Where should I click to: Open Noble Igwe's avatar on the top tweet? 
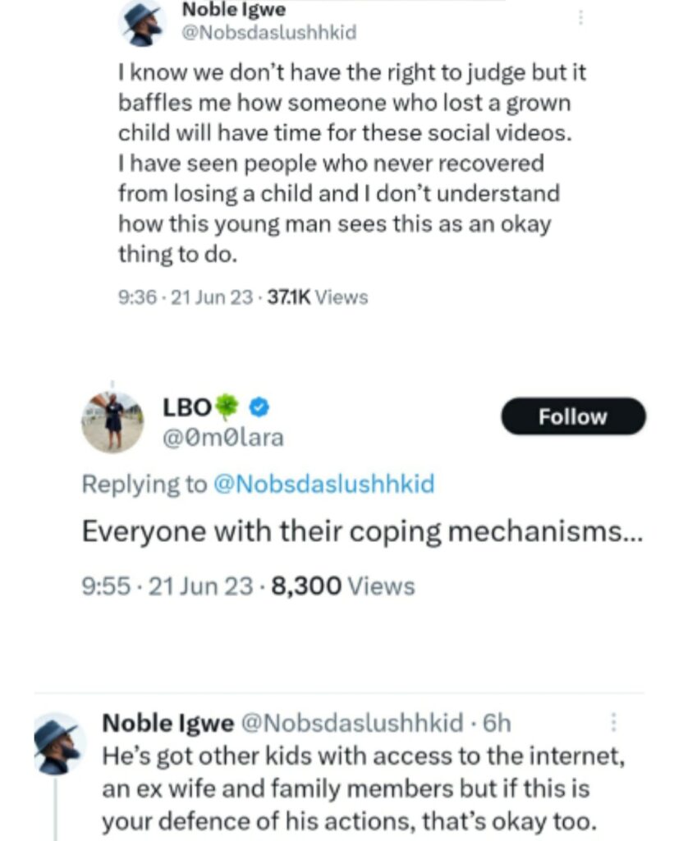click(x=142, y=24)
